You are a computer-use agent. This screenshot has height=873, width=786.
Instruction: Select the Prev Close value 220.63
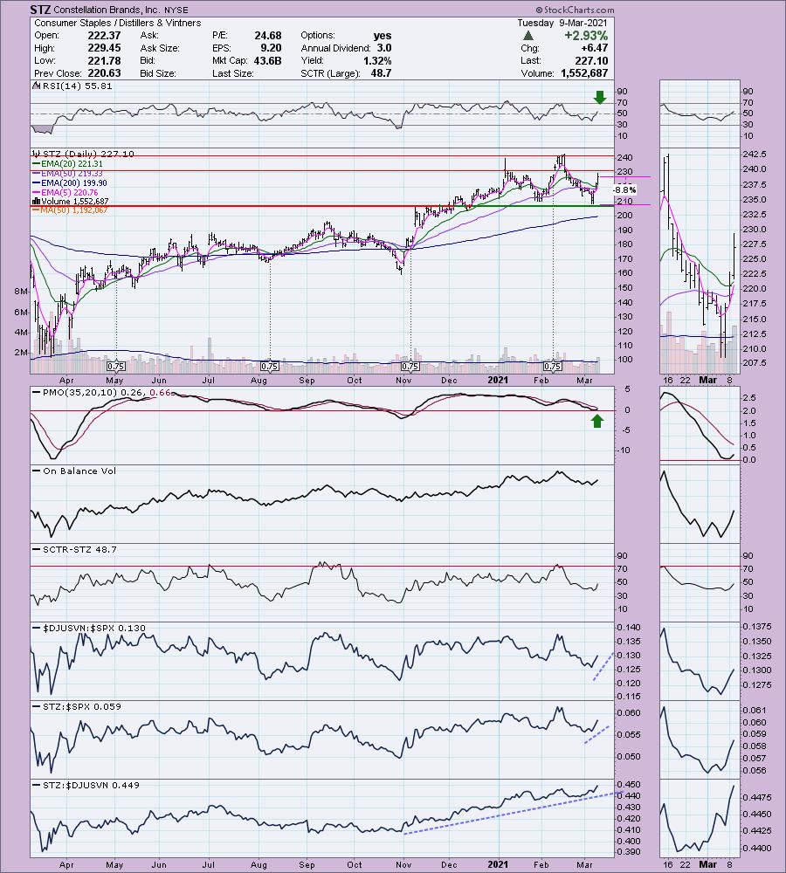coord(104,73)
